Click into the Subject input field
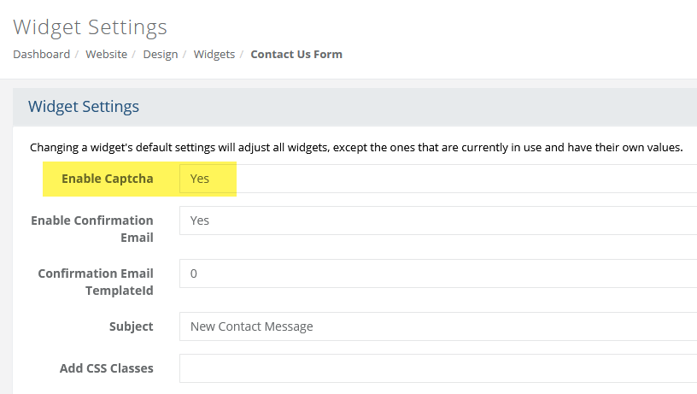This screenshot has width=697, height=394. 438,326
